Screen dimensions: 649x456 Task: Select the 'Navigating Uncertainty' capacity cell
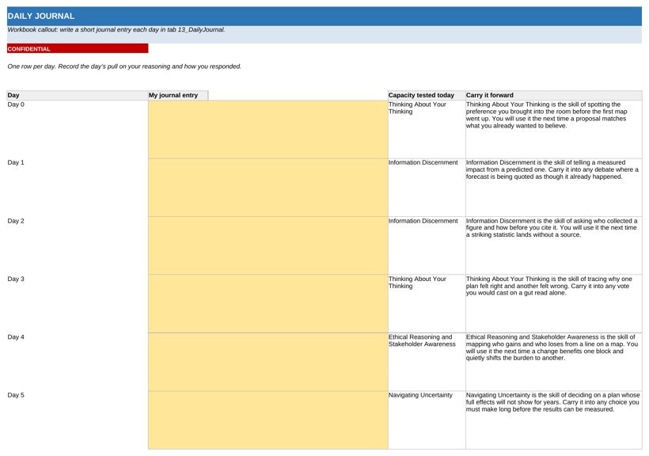pyautogui.click(x=427, y=420)
